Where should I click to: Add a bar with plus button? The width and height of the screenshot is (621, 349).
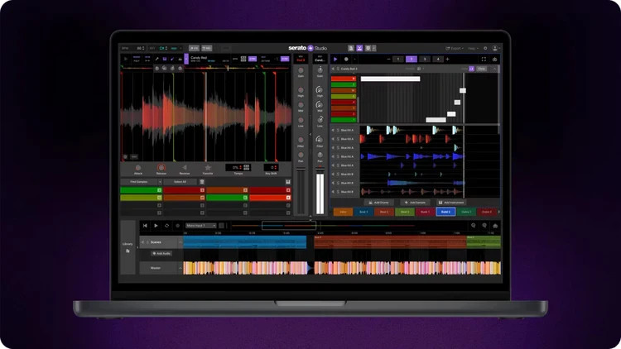(448, 59)
